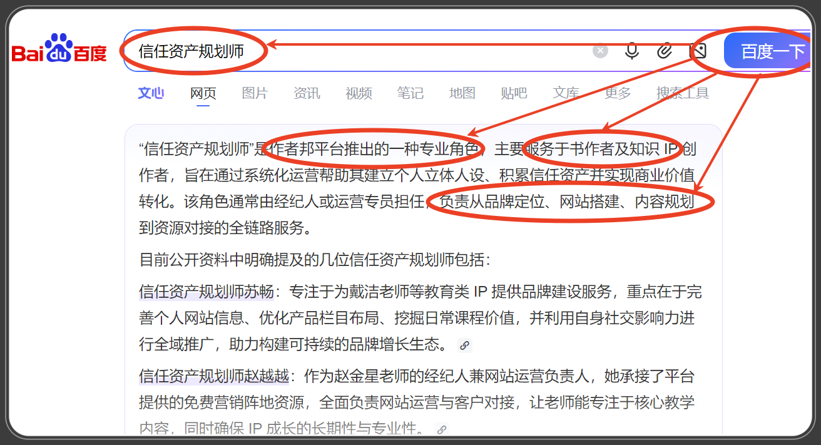Start voice search with the microphone icon
Screen dimensions: 821x445
(x=632, y=51)
